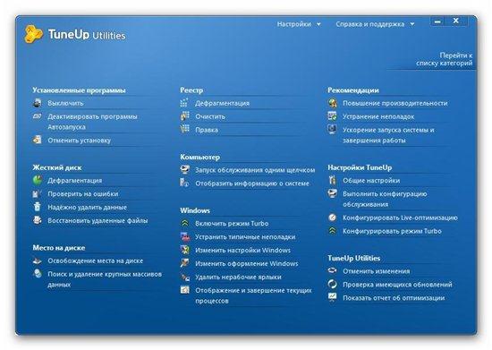Click the chart icon beside Показать отчет об оптимизации

coord(332,297)
